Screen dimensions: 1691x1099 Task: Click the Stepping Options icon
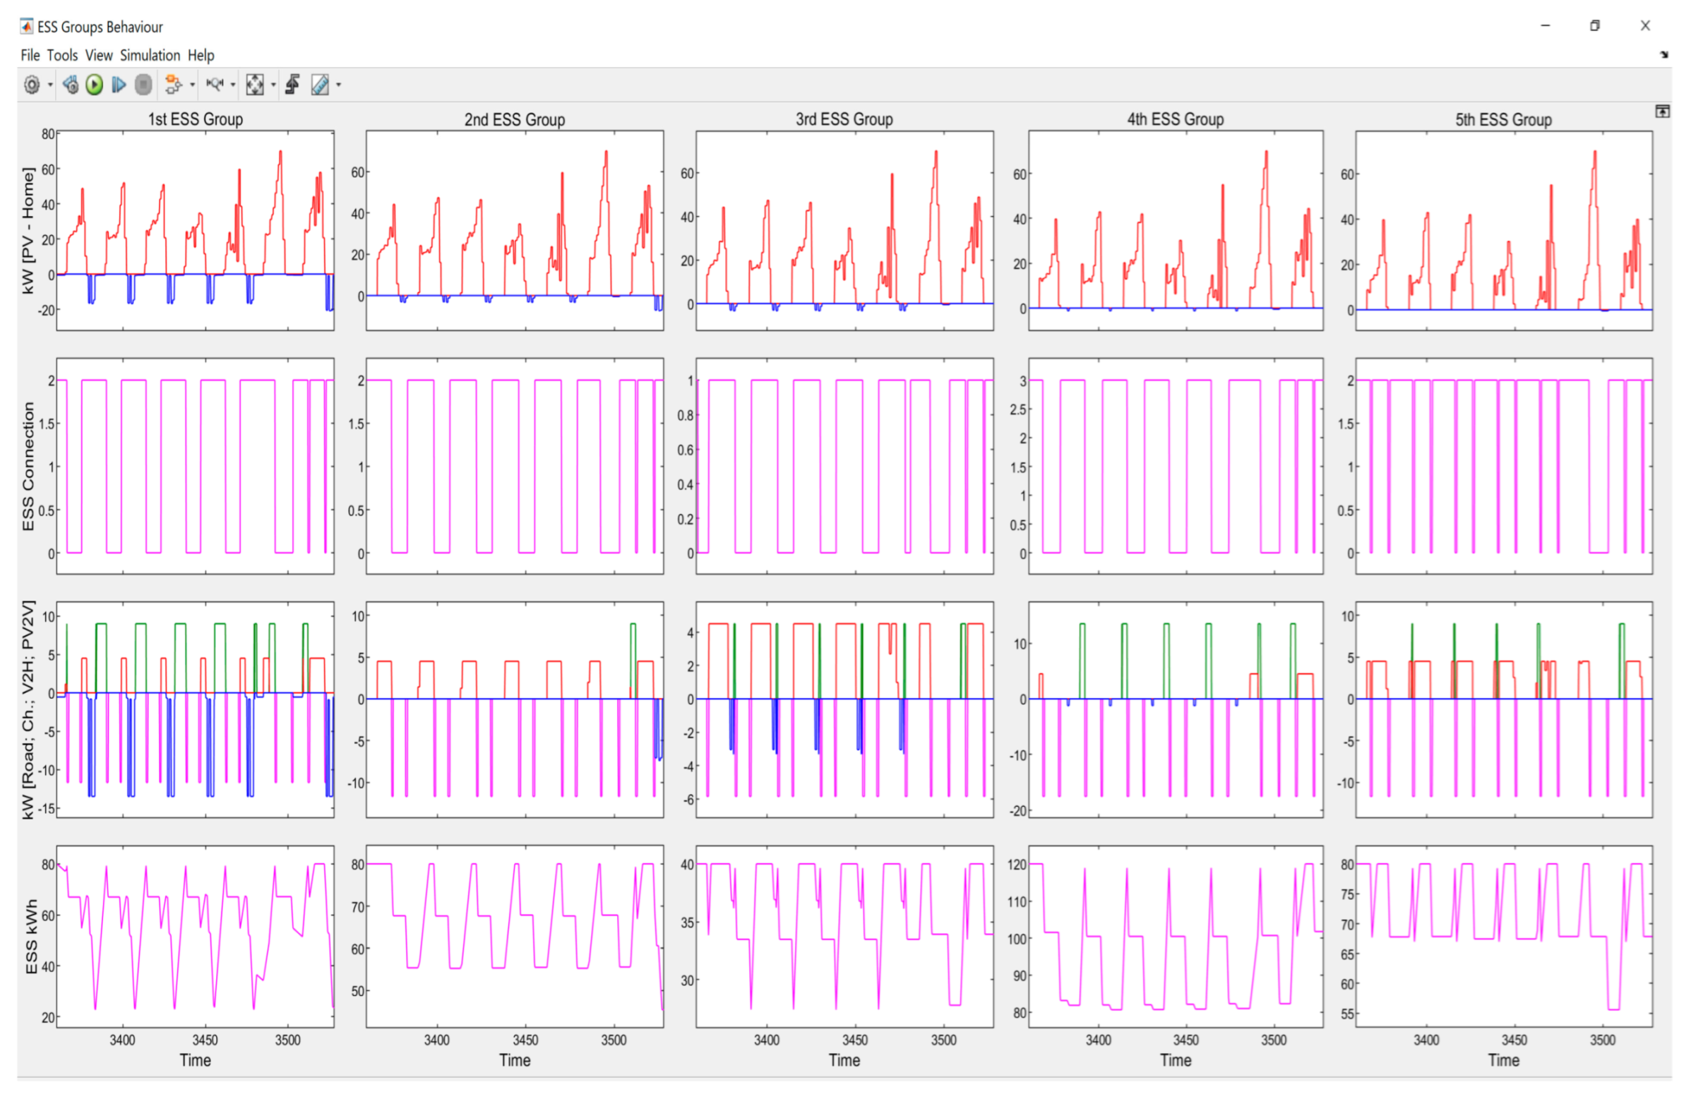(71, 85)
